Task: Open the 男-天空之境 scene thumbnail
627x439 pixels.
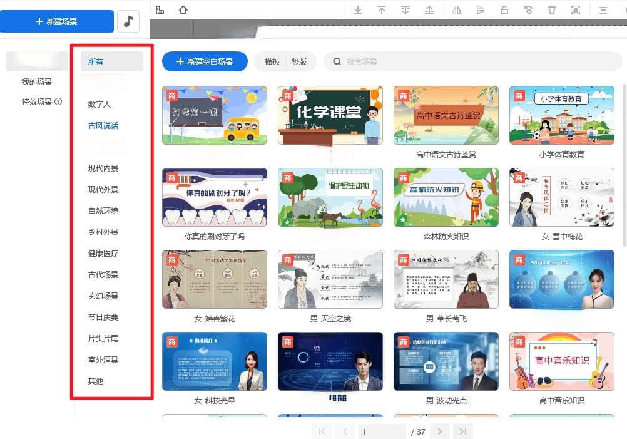Action: click(330, 279)
